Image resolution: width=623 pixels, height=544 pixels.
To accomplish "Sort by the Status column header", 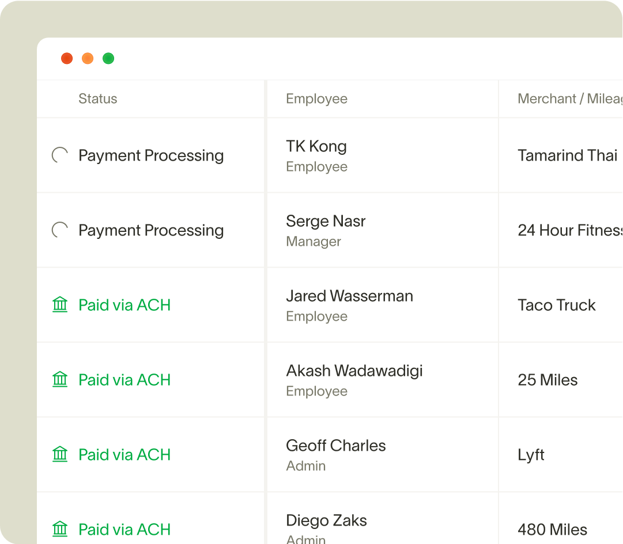I will pos(98,99).
